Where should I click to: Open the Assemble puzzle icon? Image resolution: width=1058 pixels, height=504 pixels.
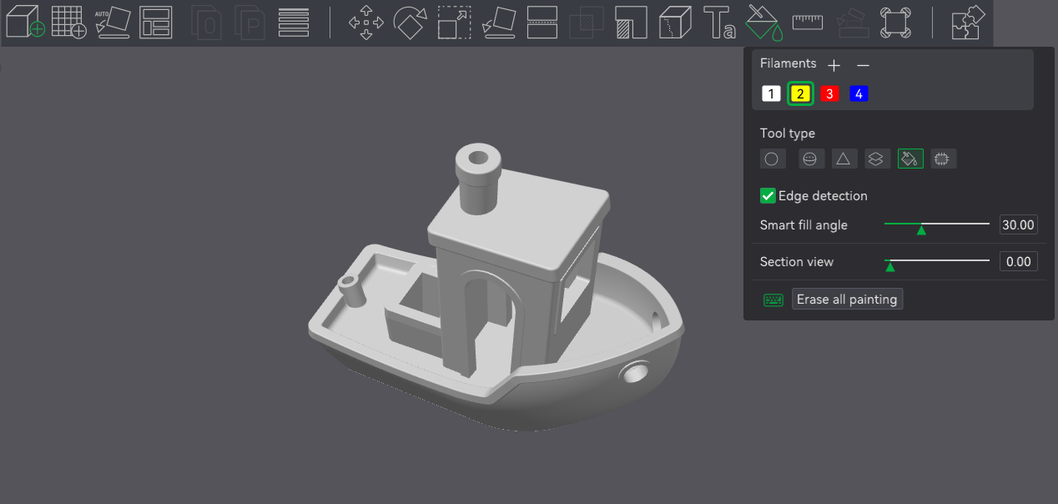click(x=969, y=23)
